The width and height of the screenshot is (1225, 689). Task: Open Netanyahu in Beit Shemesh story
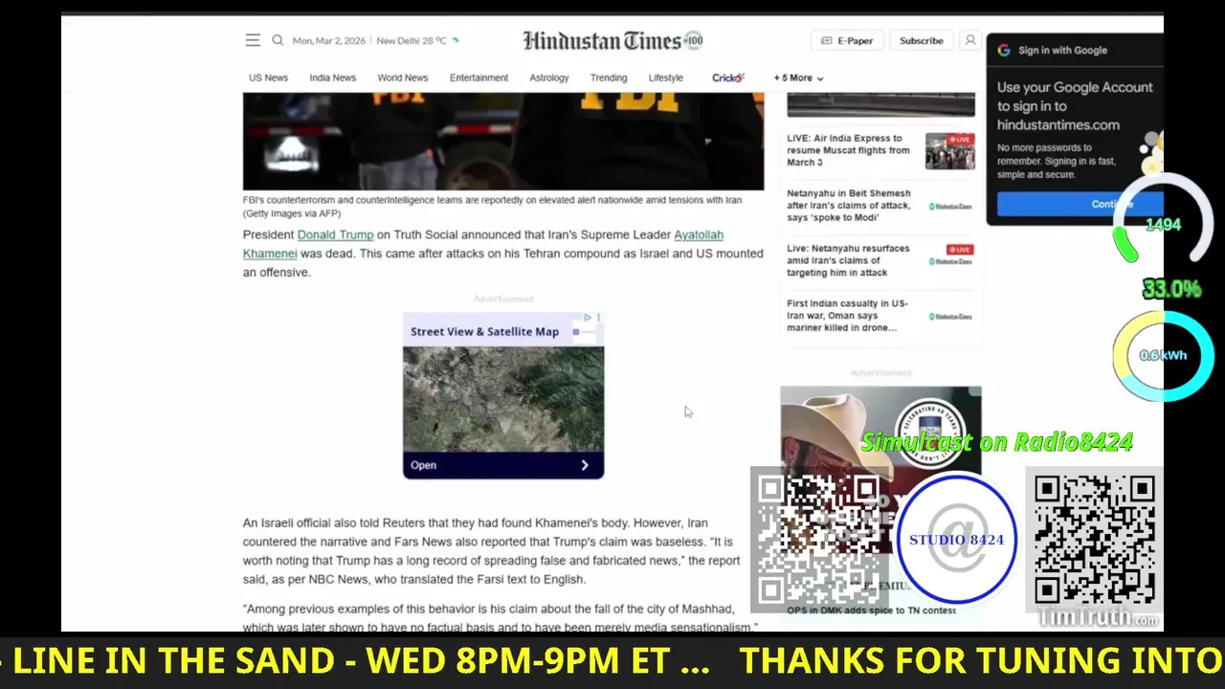pyautogui.click(x=849, y=205)
